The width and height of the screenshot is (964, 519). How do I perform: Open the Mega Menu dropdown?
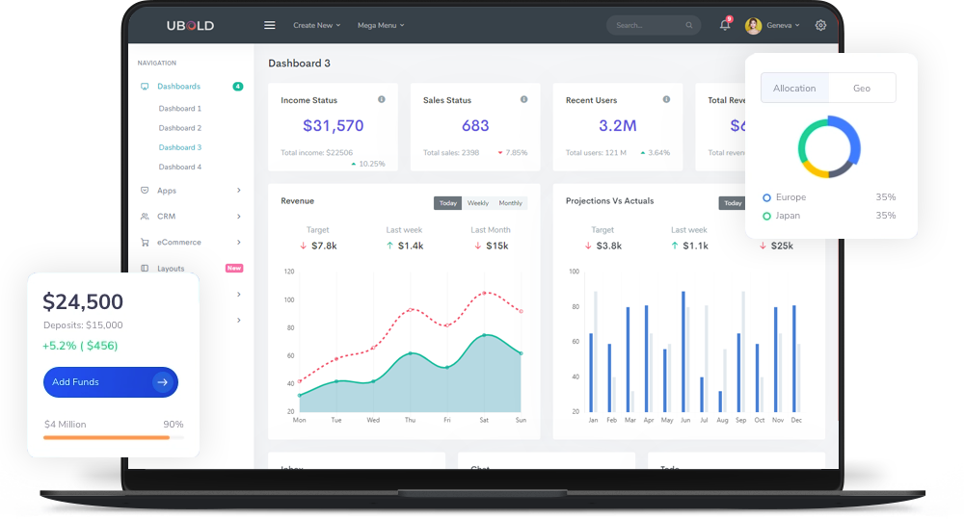(381, 25)
